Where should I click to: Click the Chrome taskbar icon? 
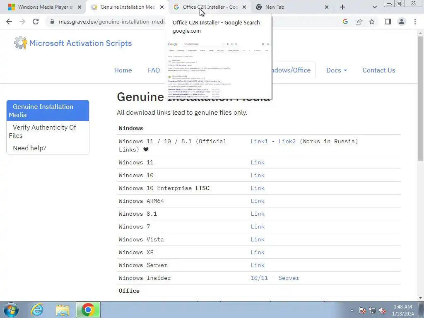[x=88, y=310]
